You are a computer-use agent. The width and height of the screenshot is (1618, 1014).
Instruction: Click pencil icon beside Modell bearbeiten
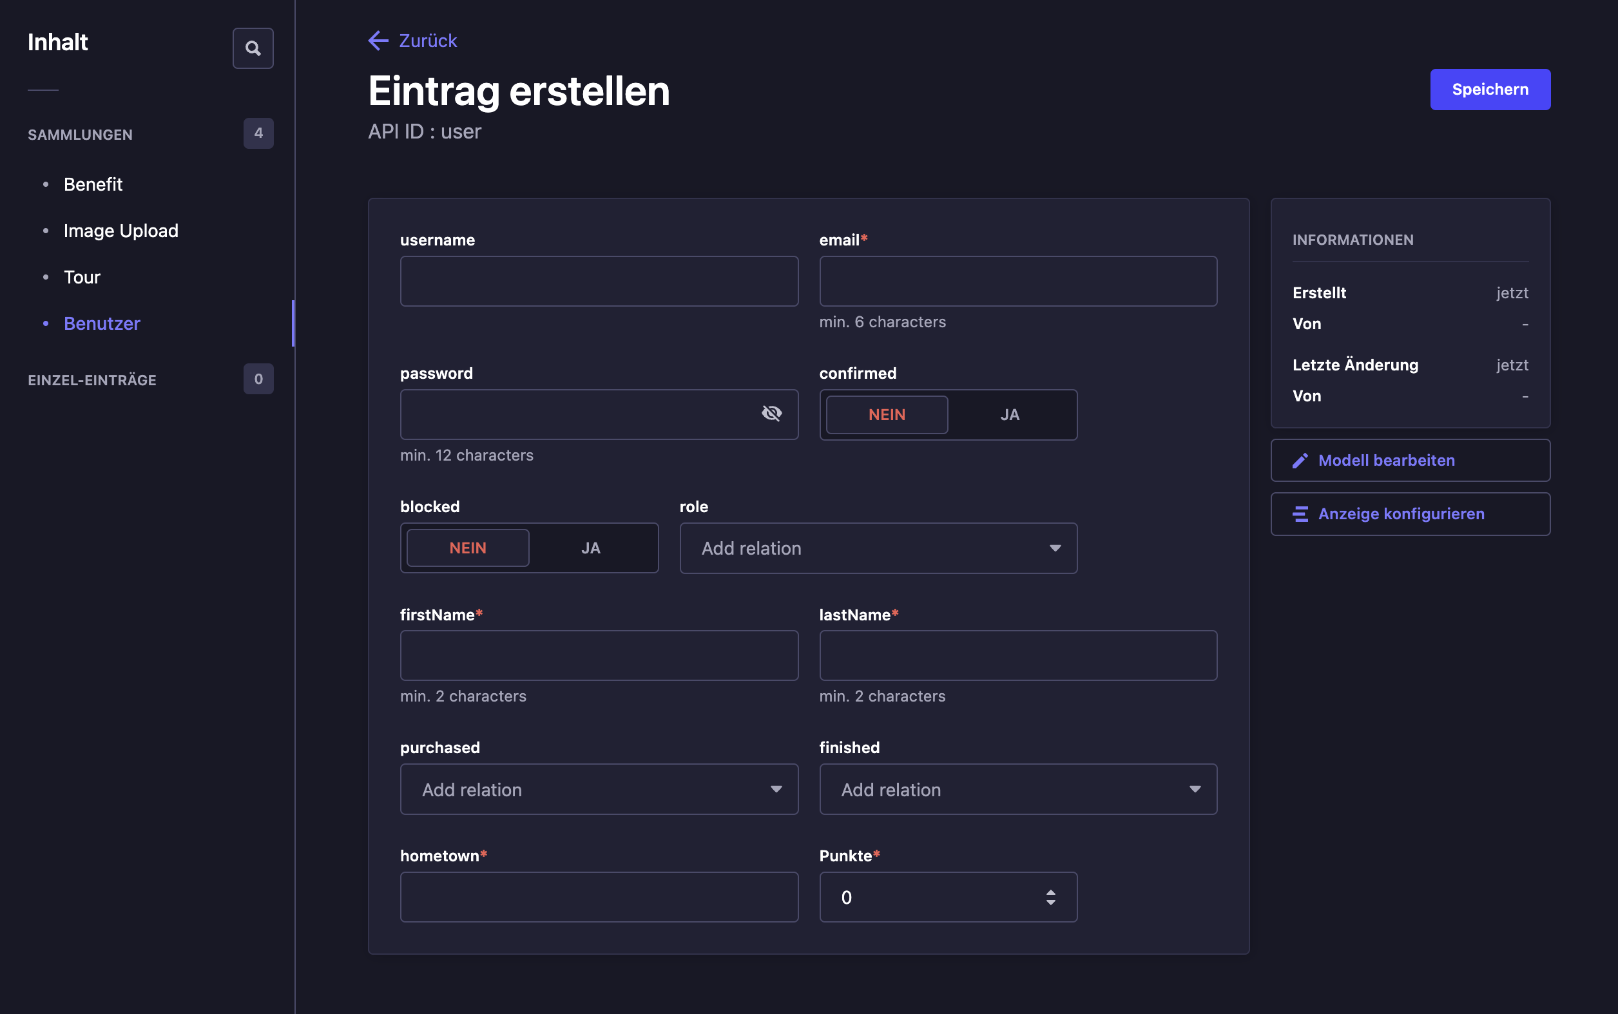tap(1300, 461)
